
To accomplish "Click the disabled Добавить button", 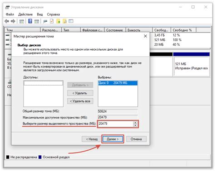I will [x=80, y=85].
